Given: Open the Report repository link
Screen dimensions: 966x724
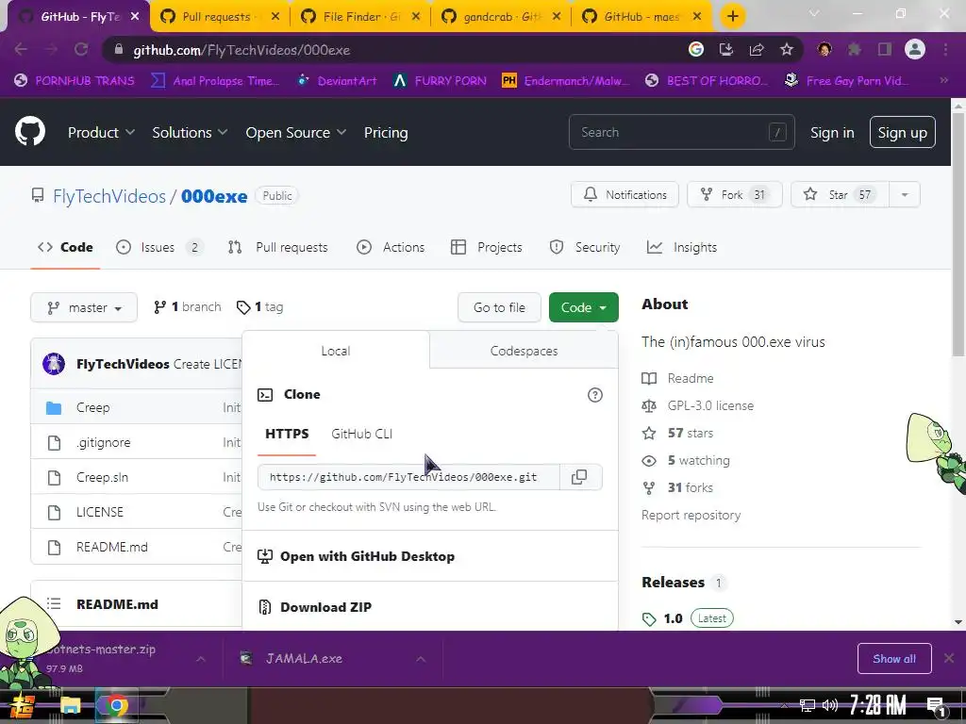Looking at the screenshot, I should pos(691,515).
